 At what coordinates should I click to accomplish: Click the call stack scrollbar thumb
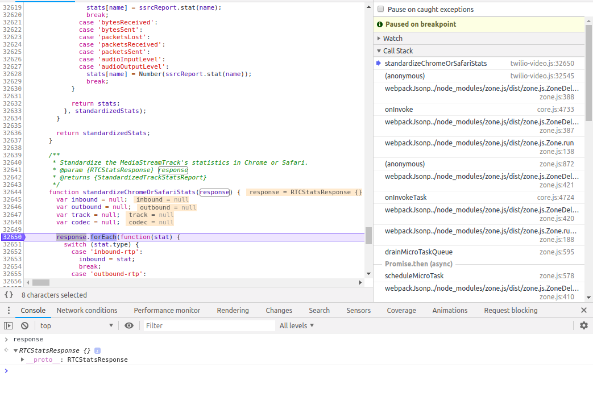[589, 73]
